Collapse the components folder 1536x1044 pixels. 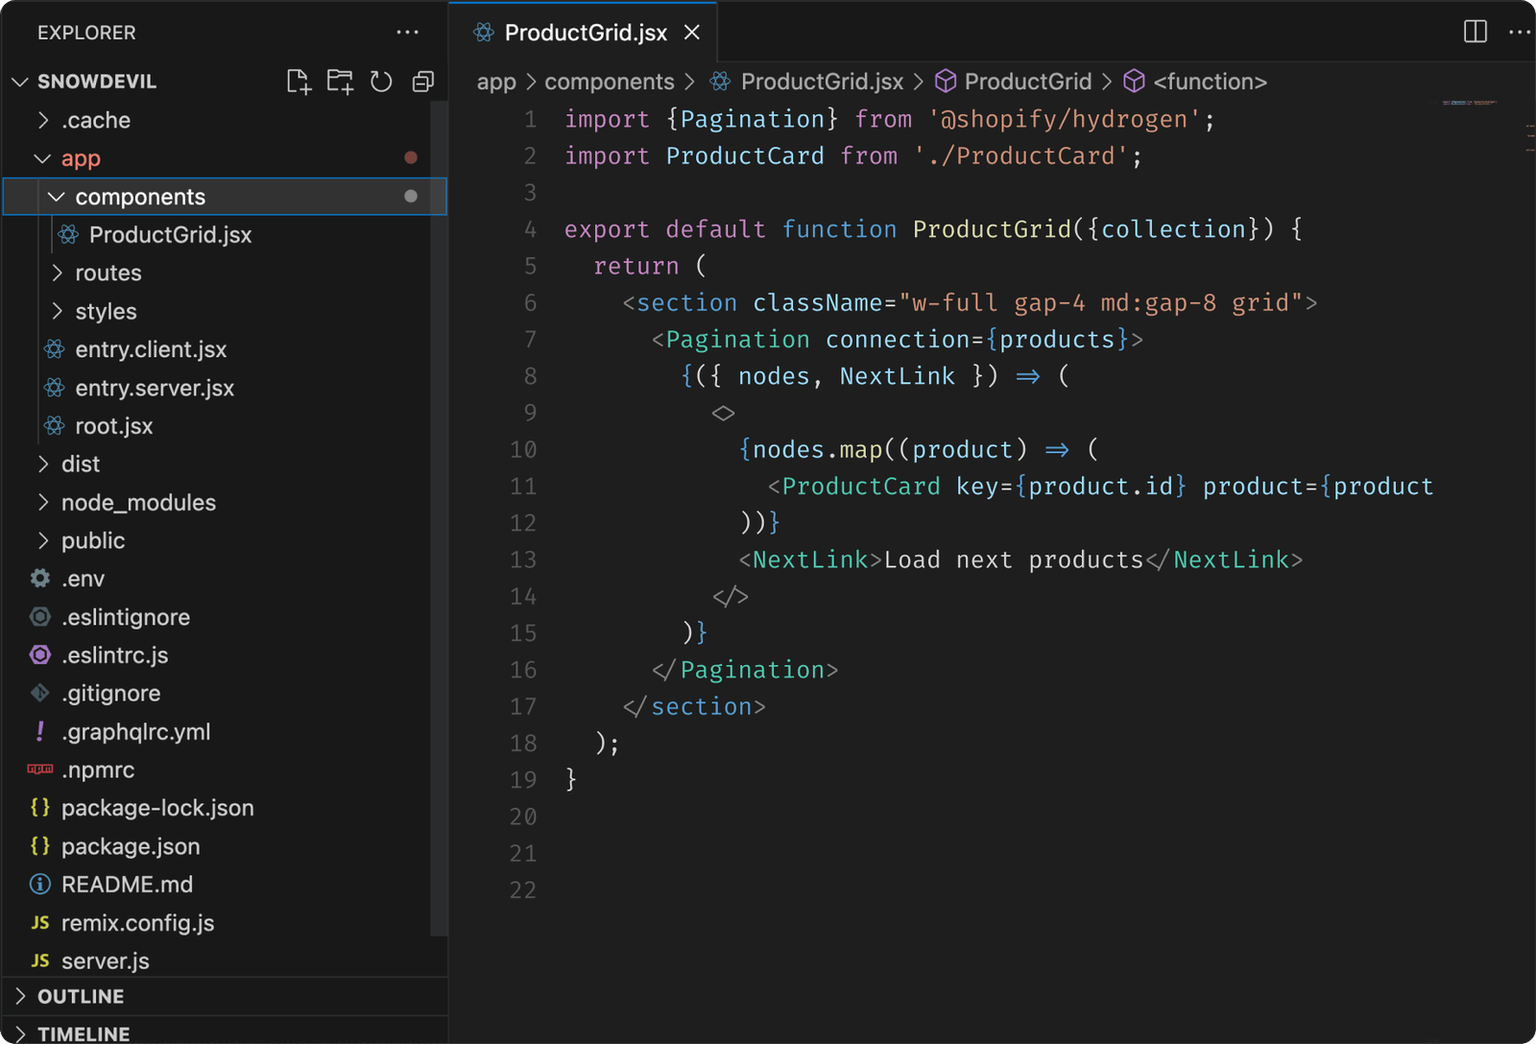coord(57,197)
